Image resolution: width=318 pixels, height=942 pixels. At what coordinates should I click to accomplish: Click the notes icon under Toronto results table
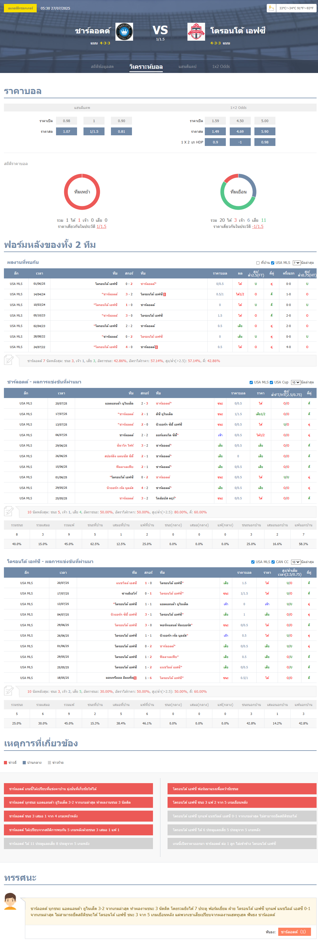pos(9,691)
